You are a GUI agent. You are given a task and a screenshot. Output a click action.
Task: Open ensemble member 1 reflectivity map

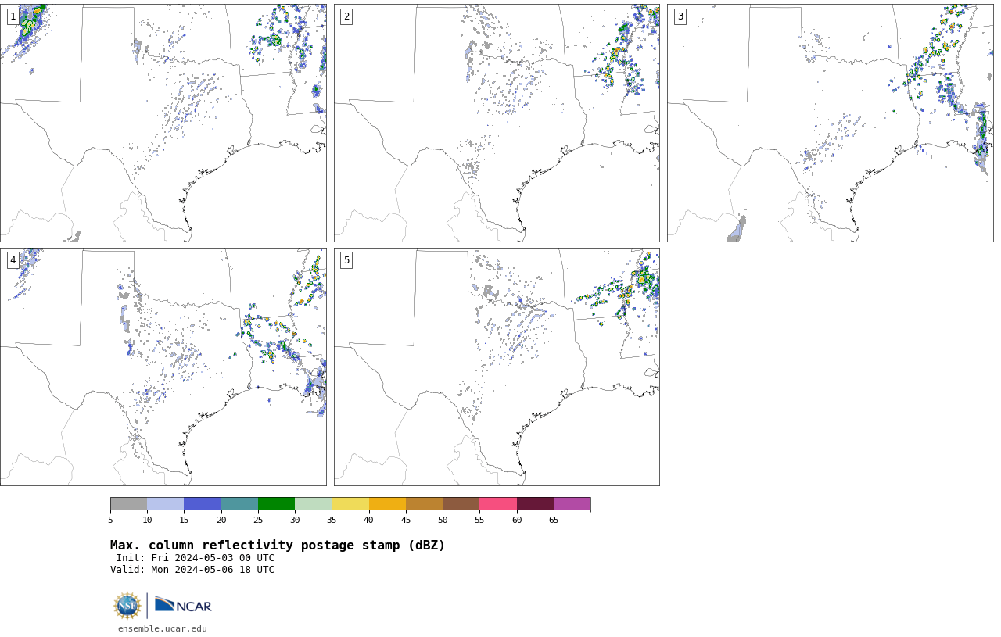click(x=163, y=123)
